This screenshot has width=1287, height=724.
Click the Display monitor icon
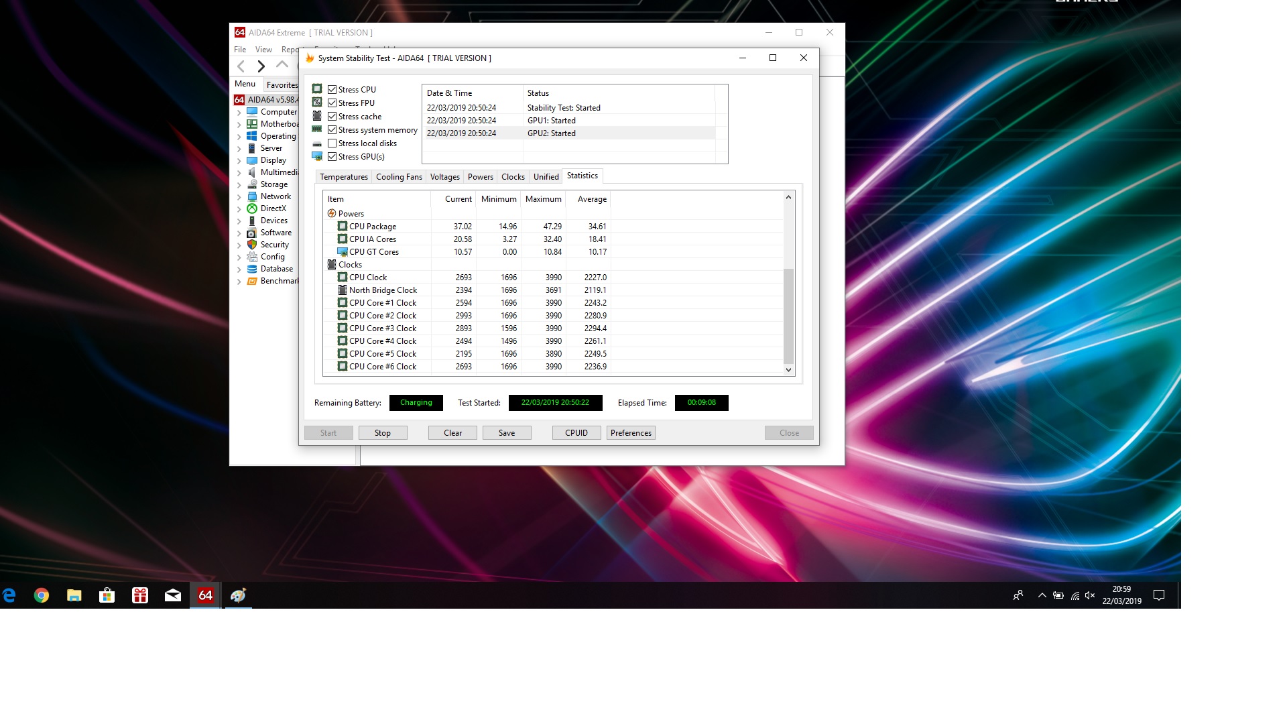click(x=252, y=160)
